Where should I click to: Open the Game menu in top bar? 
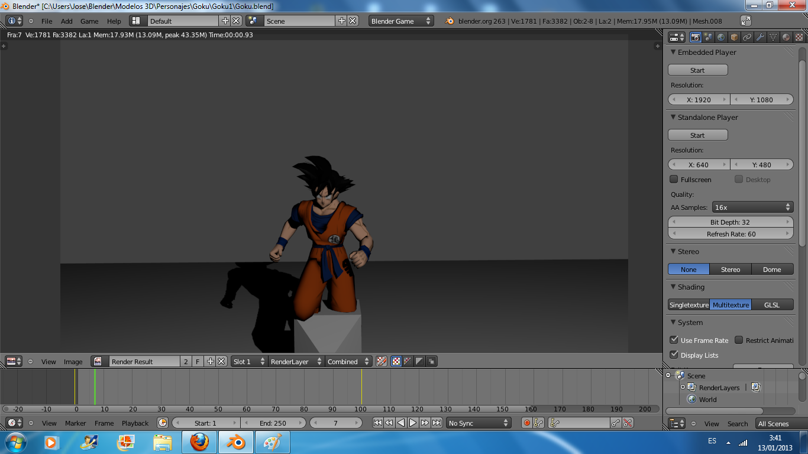(x=89, y=21)
